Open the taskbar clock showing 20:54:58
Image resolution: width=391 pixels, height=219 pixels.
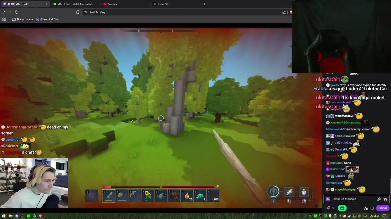[375, 216]
